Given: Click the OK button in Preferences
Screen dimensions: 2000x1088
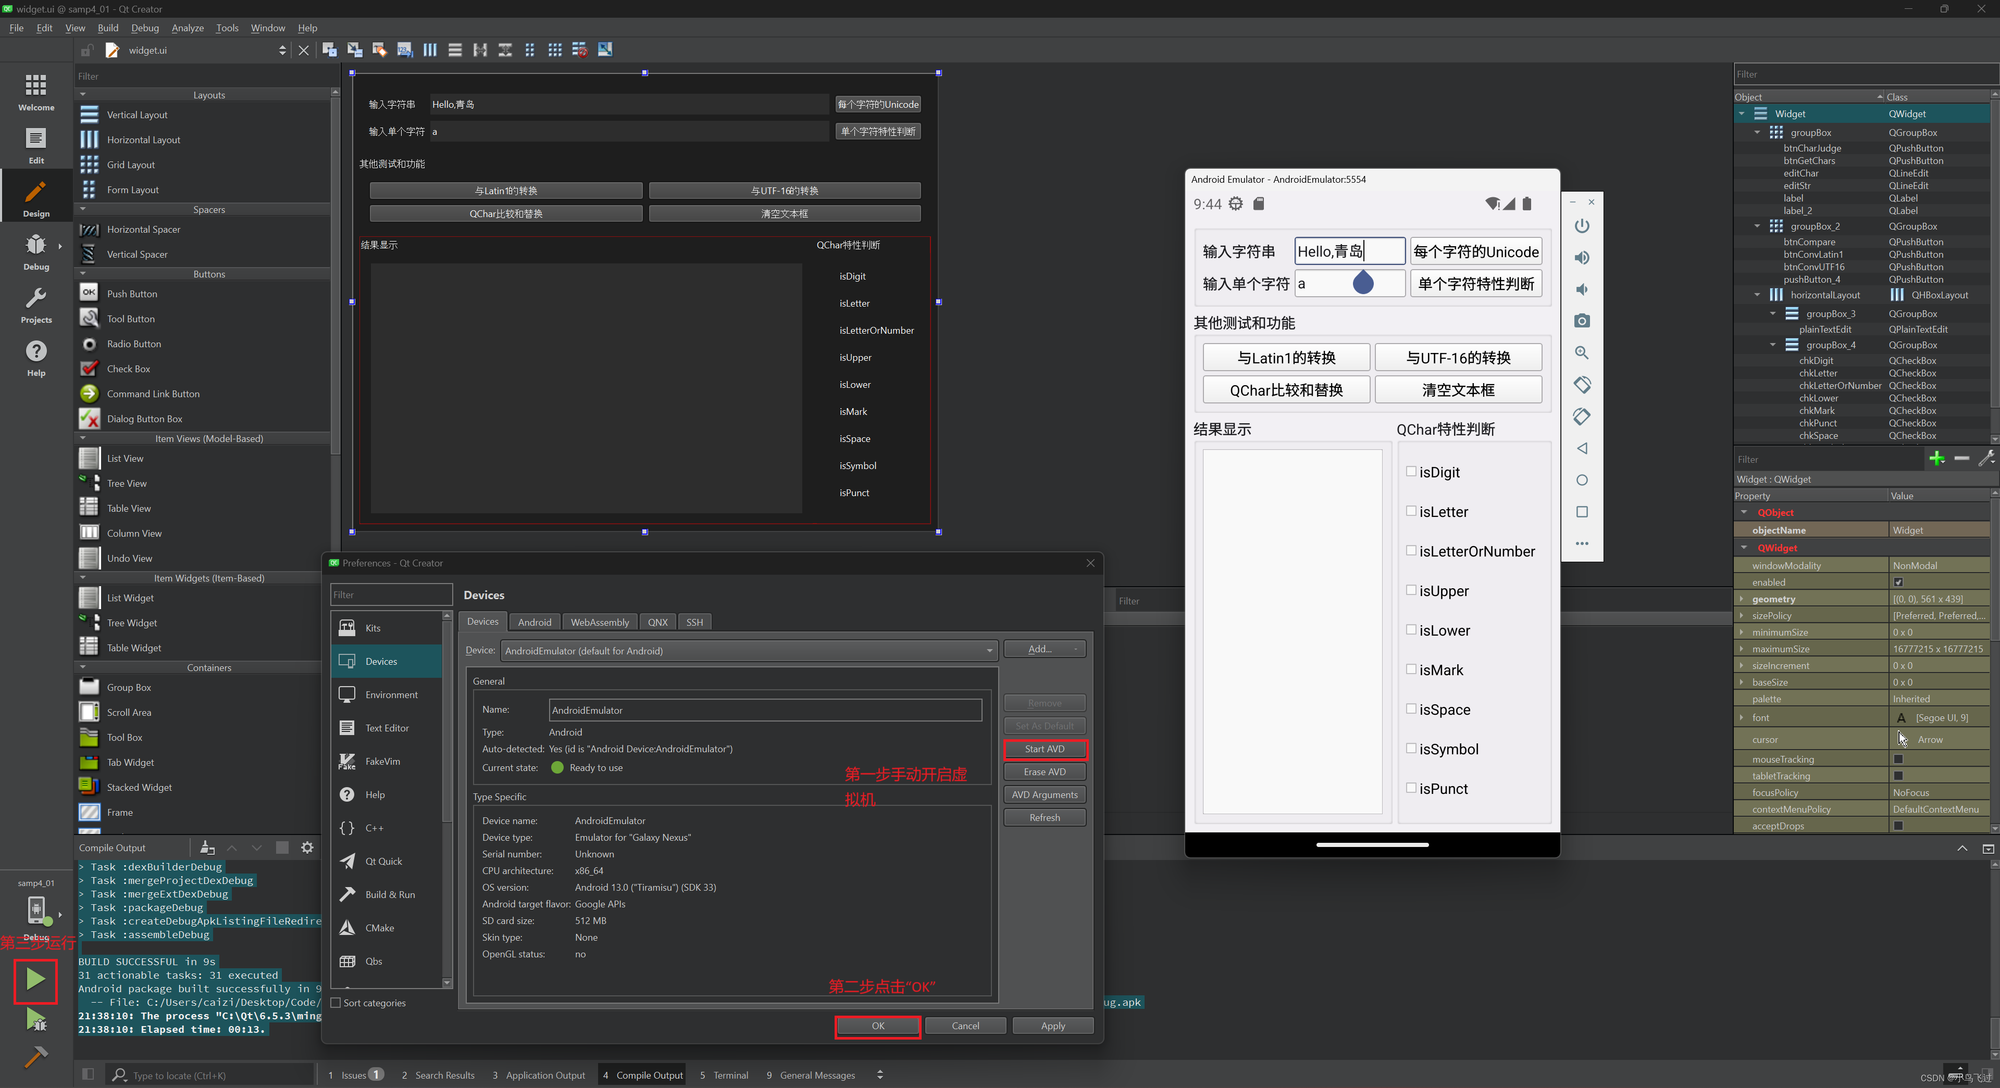Looking at the screenshot, I should pyautogui.click(x=877, y=1026).
